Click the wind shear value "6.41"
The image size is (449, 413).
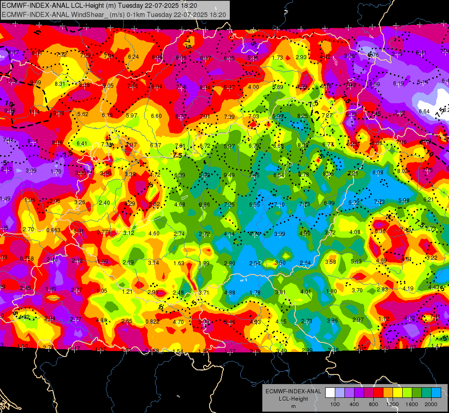(82, 143)
